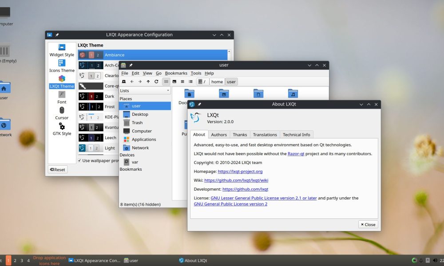The height and width of the screenshot is (266, 444).
Task: Open Go menu in file manager
Action: point(159,73)
